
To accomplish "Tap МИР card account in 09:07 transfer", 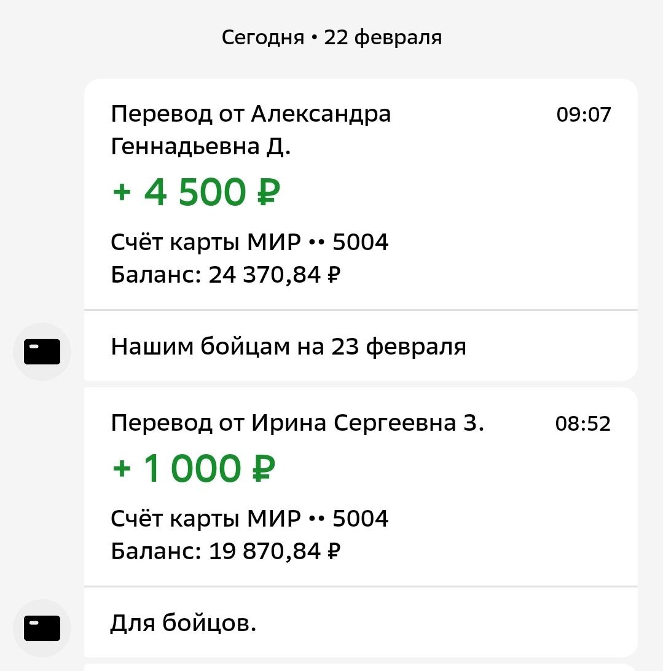I will tap(249, 243).
